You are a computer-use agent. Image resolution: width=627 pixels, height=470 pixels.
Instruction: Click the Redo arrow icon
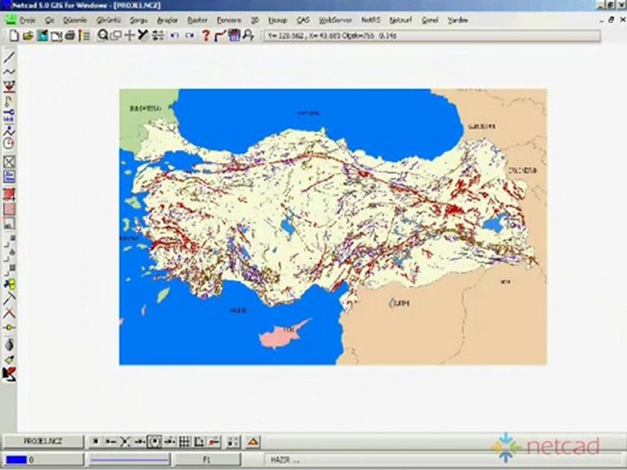(190, 35)
